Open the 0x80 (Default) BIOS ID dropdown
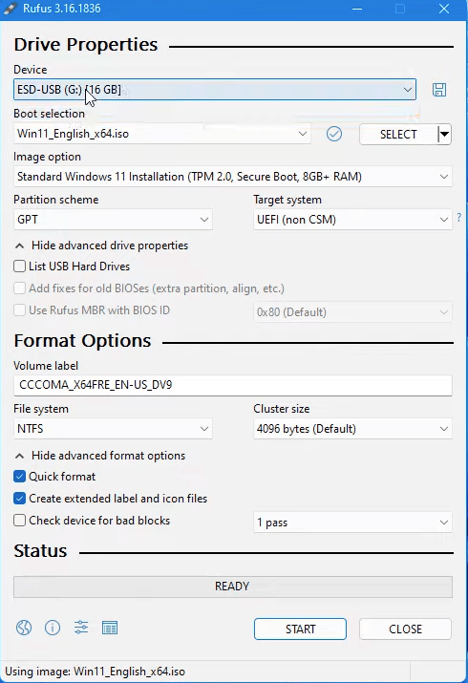The image size is (468, 683). click(x=352, y=311)
